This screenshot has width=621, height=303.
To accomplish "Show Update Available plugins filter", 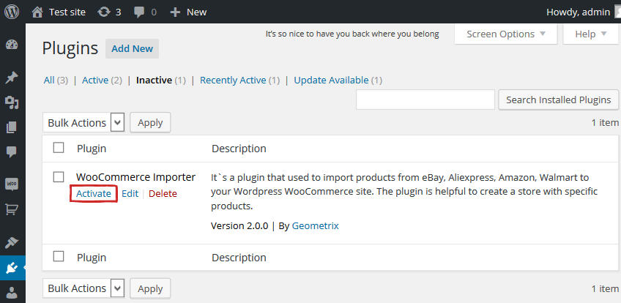I will 331,81.
